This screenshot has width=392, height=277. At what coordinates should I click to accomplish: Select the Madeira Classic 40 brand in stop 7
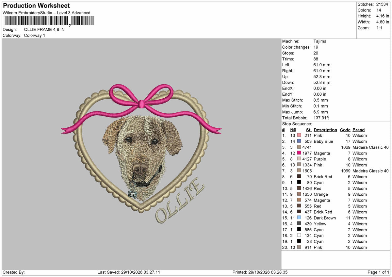[x=371, y=171]
